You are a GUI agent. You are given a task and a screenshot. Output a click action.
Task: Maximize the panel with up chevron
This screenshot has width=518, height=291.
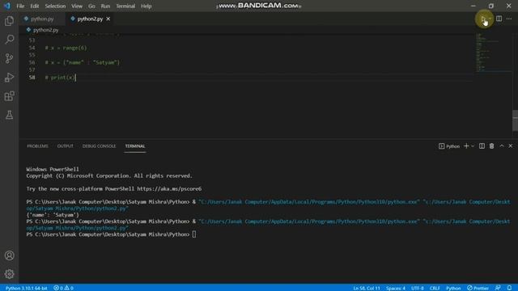pyautogui.click(x=502, y=145)
